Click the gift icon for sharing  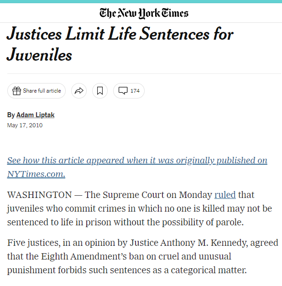[16, 91]
